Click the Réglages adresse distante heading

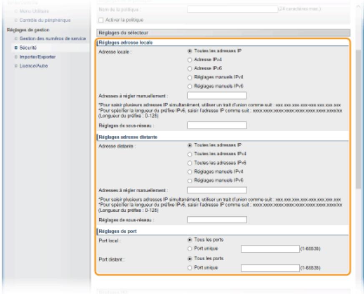point(128,137)
